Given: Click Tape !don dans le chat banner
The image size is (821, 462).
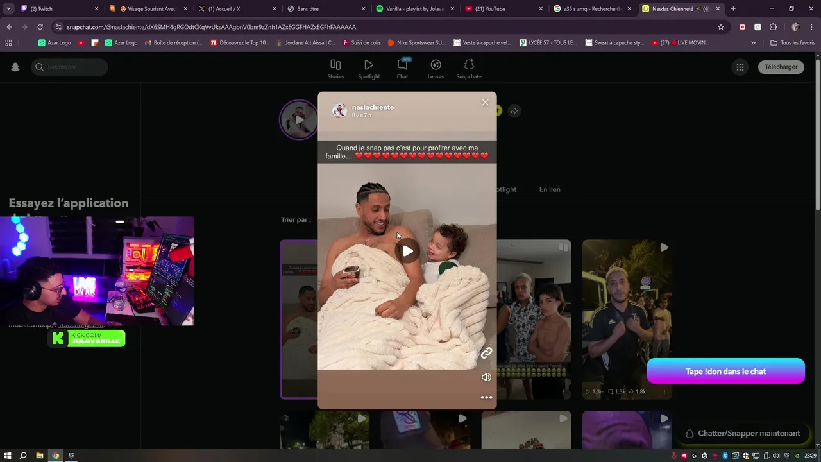Looking at the screenshot, I should tap(725, 371).
